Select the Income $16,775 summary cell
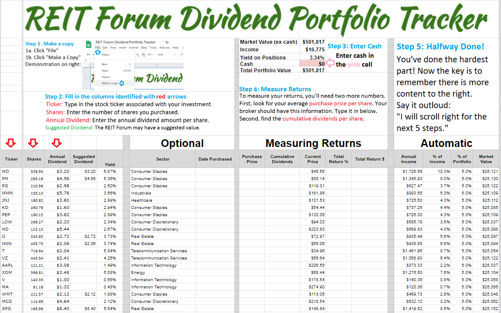The image size is (501, 313). [x=312, y=50]
